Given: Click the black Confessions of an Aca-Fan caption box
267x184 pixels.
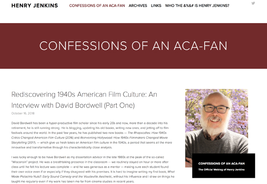Looking at the screenshot, I should (x=223, y=166).
